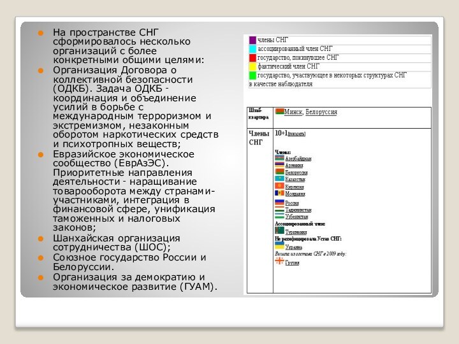
Task: Click the Turkmenistan flag icon
Action: (279, 231)
